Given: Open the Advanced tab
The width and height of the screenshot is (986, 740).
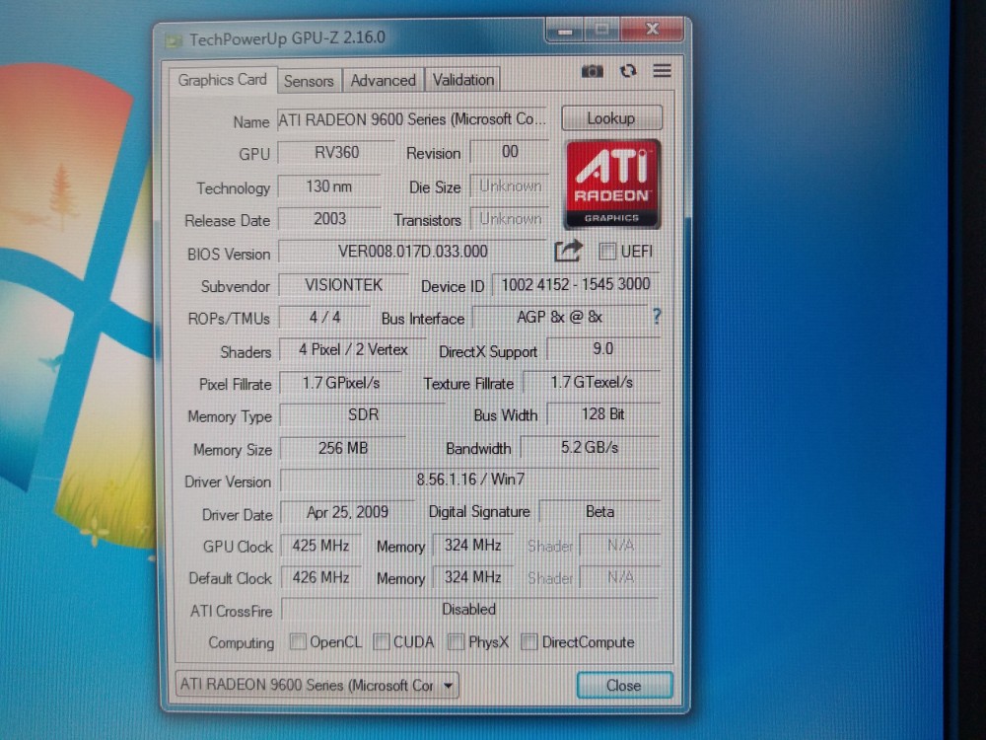Looking at the screenshot, I should pyautogui.click(x=383, y=81).
